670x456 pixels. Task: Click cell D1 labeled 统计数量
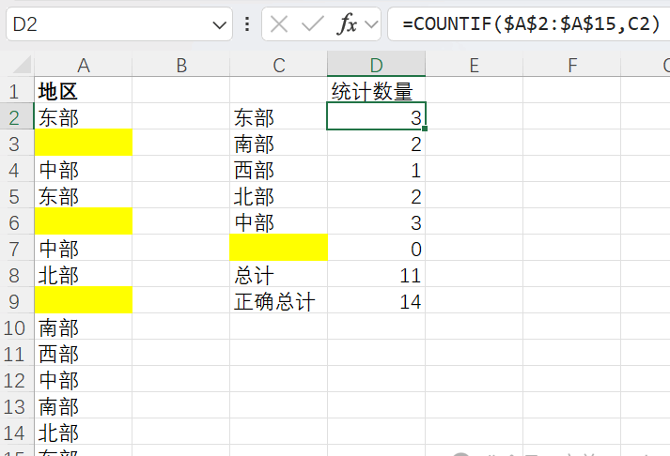point(377,91)
